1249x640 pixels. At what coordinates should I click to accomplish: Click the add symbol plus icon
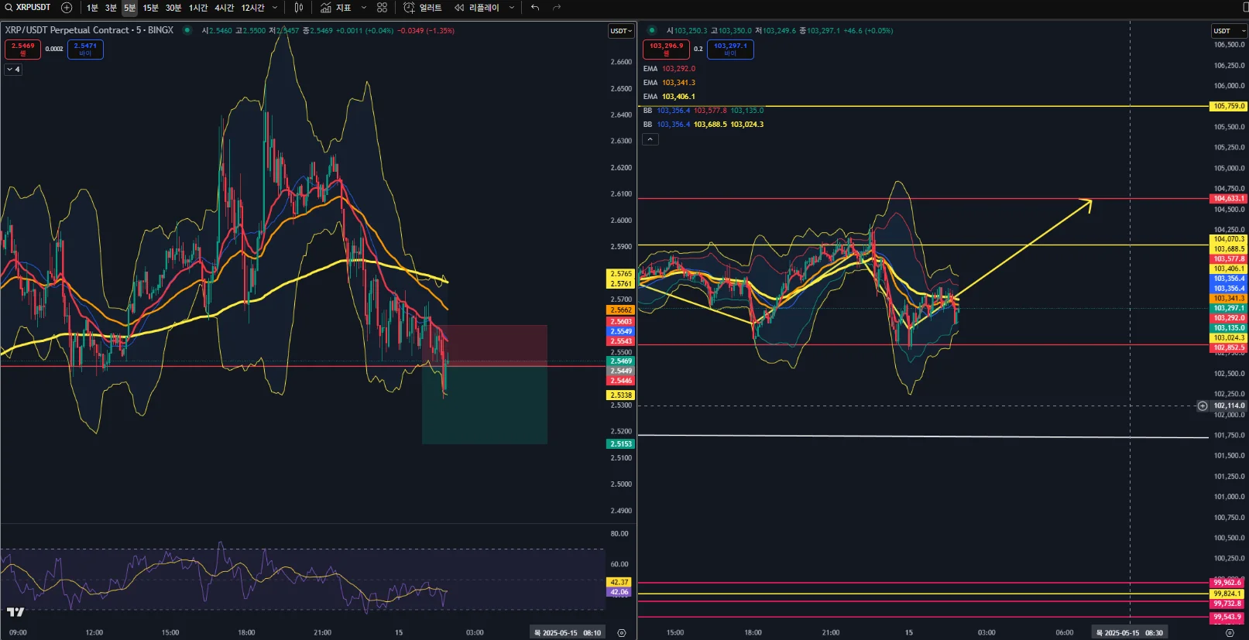[67, 8]
